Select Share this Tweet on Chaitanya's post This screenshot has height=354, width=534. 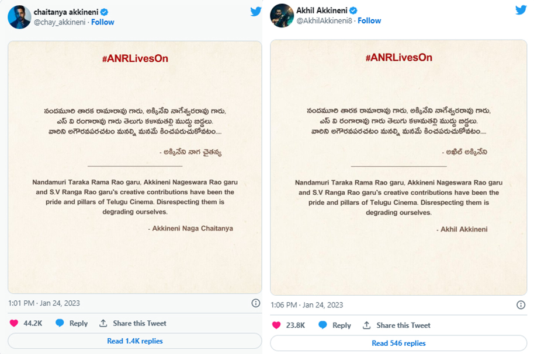coord(134,324)
